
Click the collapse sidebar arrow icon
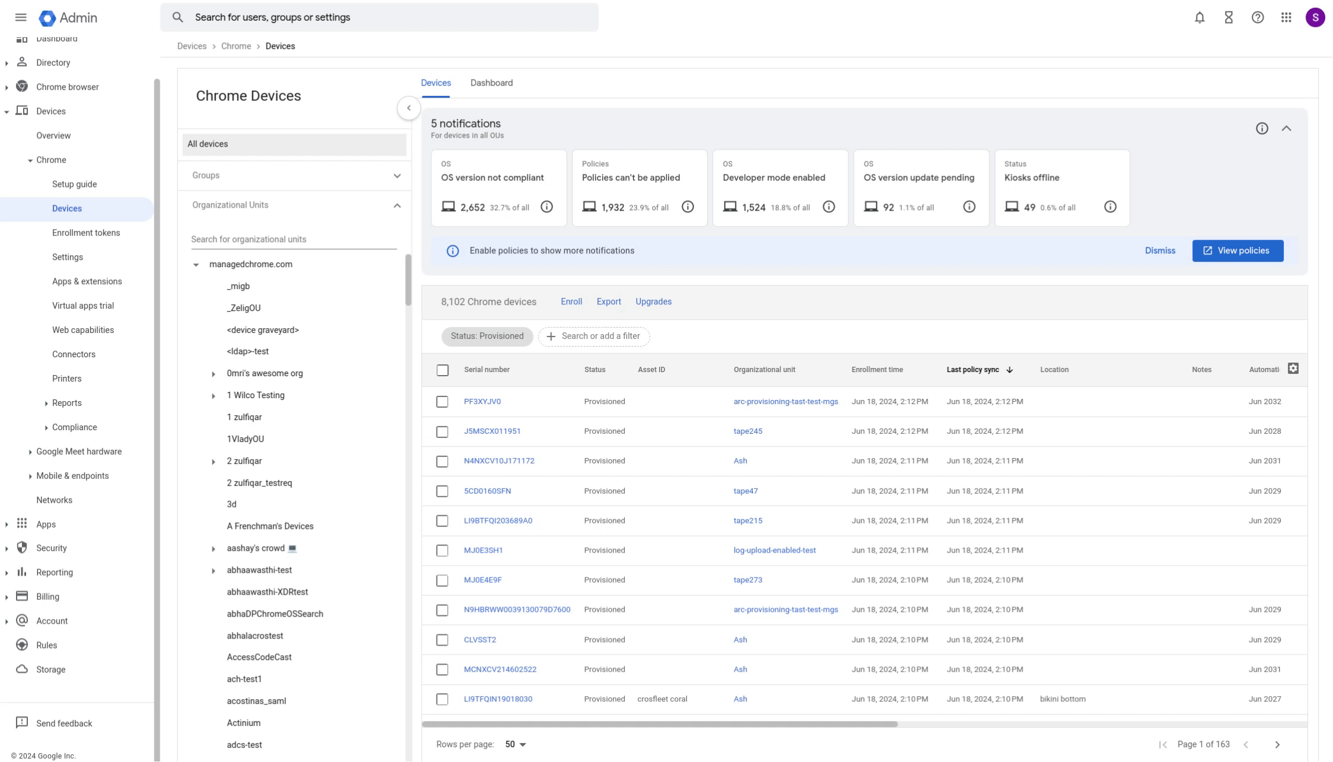(408, 107)
